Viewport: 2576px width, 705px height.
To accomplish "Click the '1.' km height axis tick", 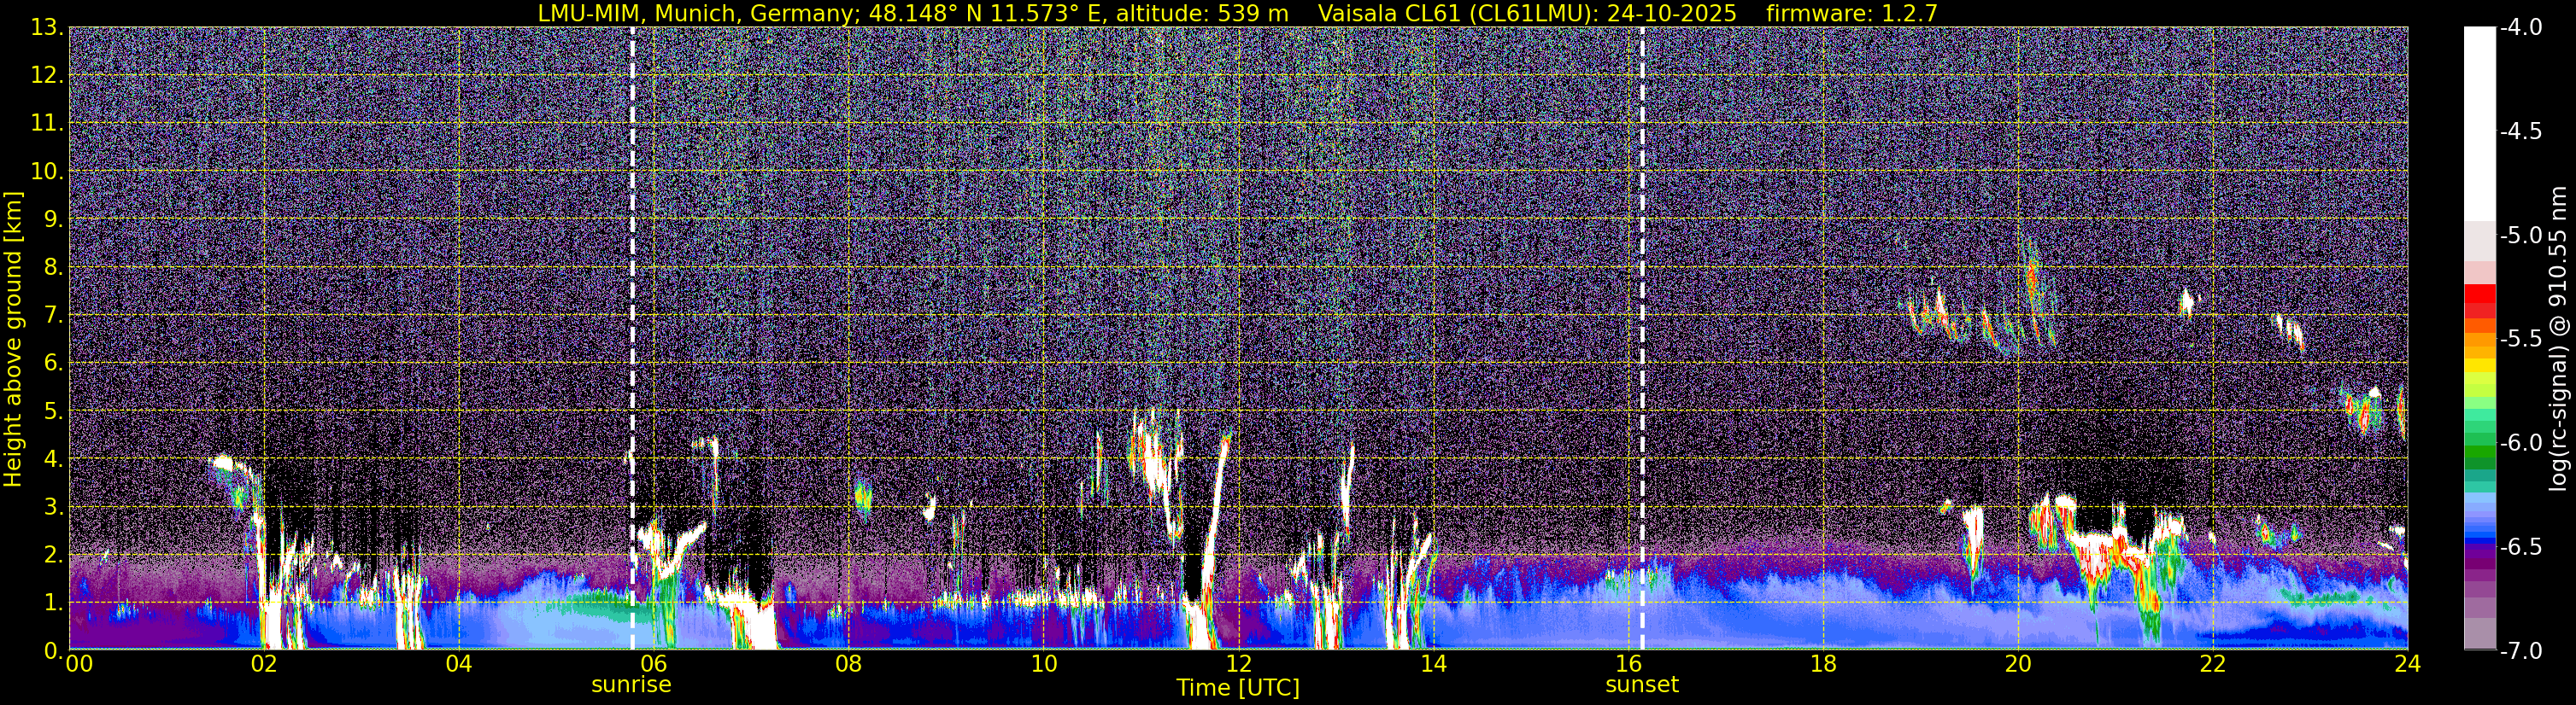I will click(53, 602).
